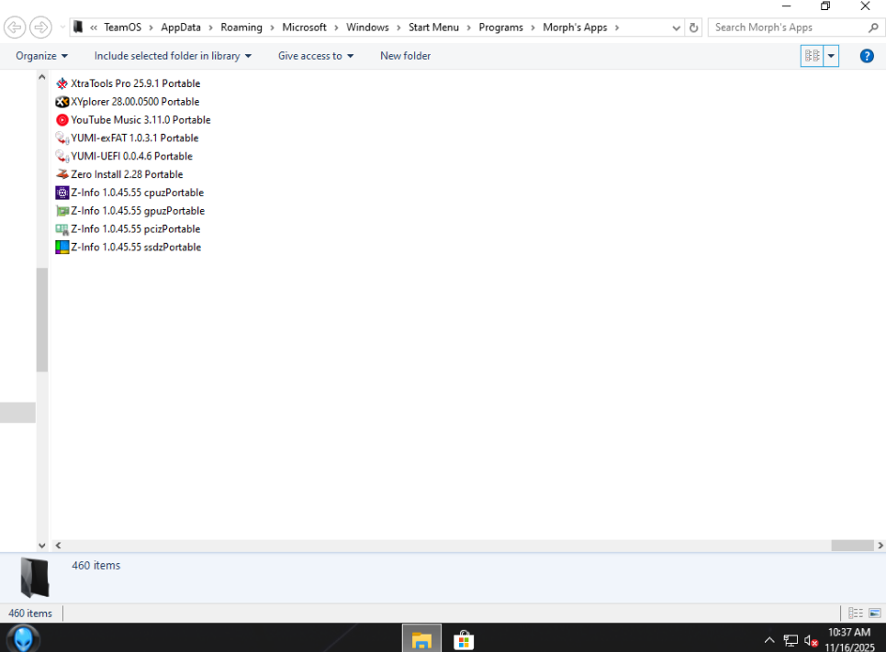Select the YouTube Music 3.11.0 icon

[x=62, y=120]
